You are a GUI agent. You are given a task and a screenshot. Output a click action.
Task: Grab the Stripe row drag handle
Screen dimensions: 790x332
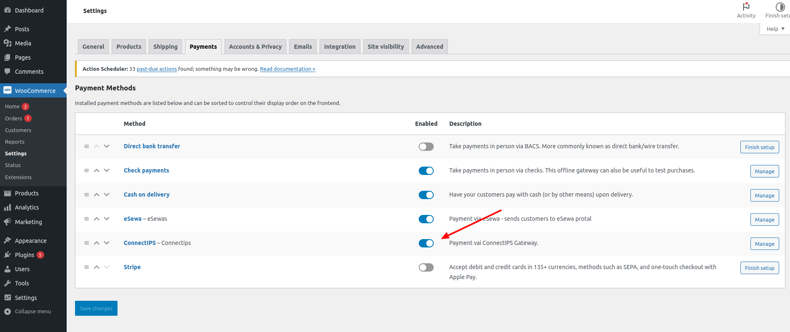pyautogui.click(x=87, y=267)
